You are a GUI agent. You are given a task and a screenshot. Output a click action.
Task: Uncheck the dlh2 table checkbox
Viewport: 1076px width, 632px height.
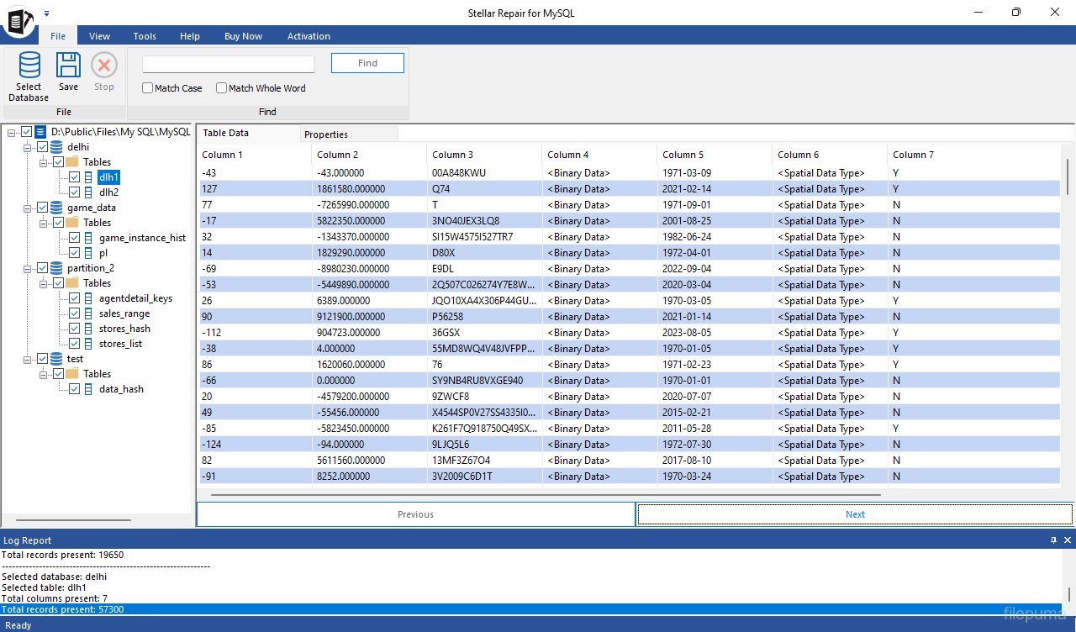point(74,192)
